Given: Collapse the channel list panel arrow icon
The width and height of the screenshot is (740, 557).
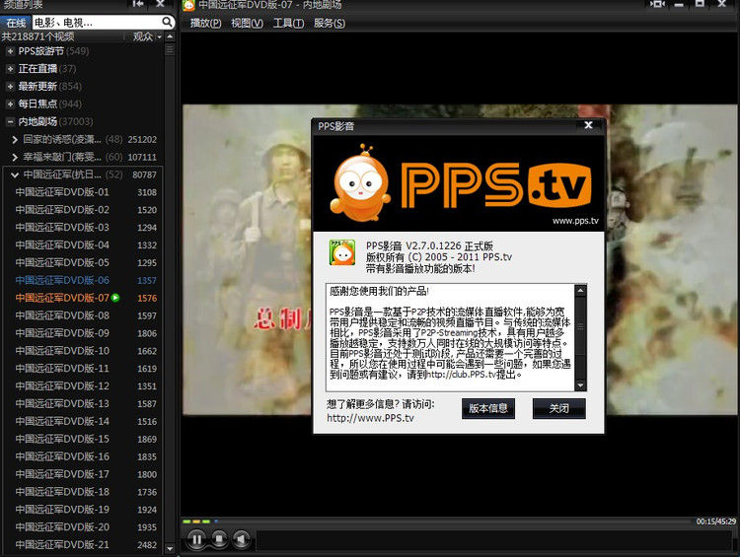Looking at the screenshot, I should [x=138, y=4].
